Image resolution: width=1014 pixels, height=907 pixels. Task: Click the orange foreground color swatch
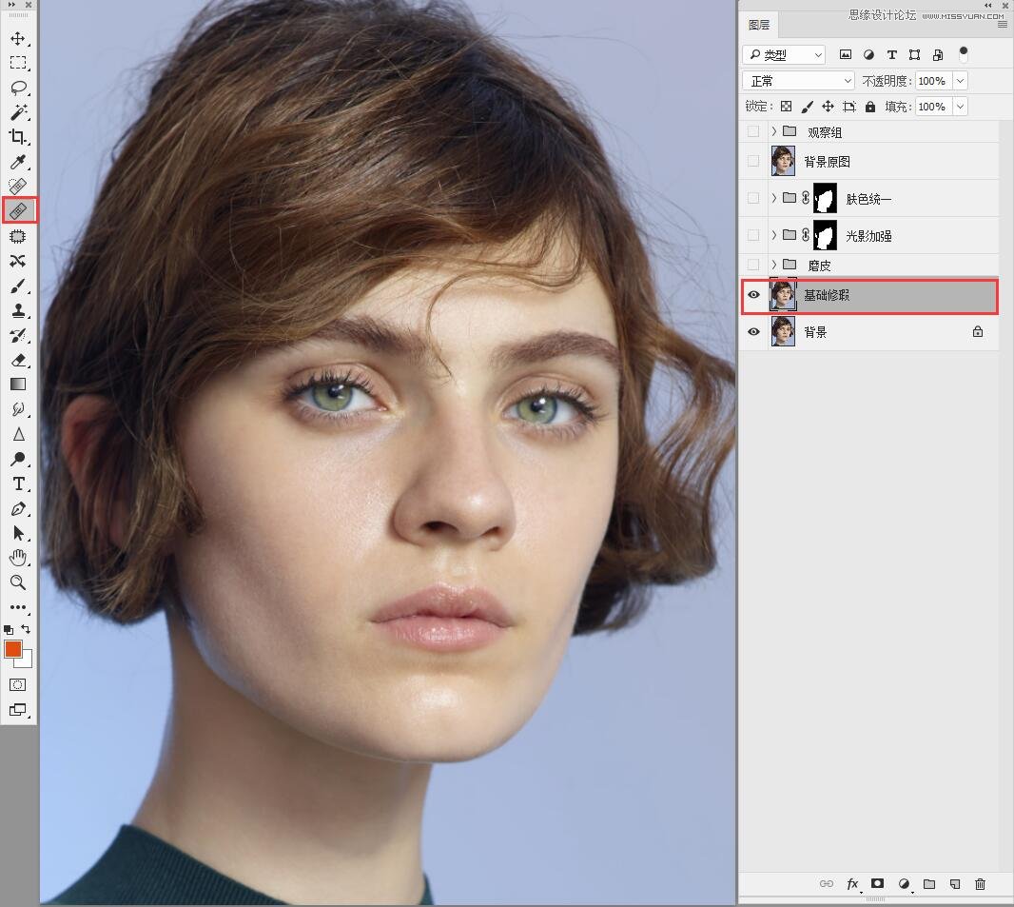[x=11, y=648]
